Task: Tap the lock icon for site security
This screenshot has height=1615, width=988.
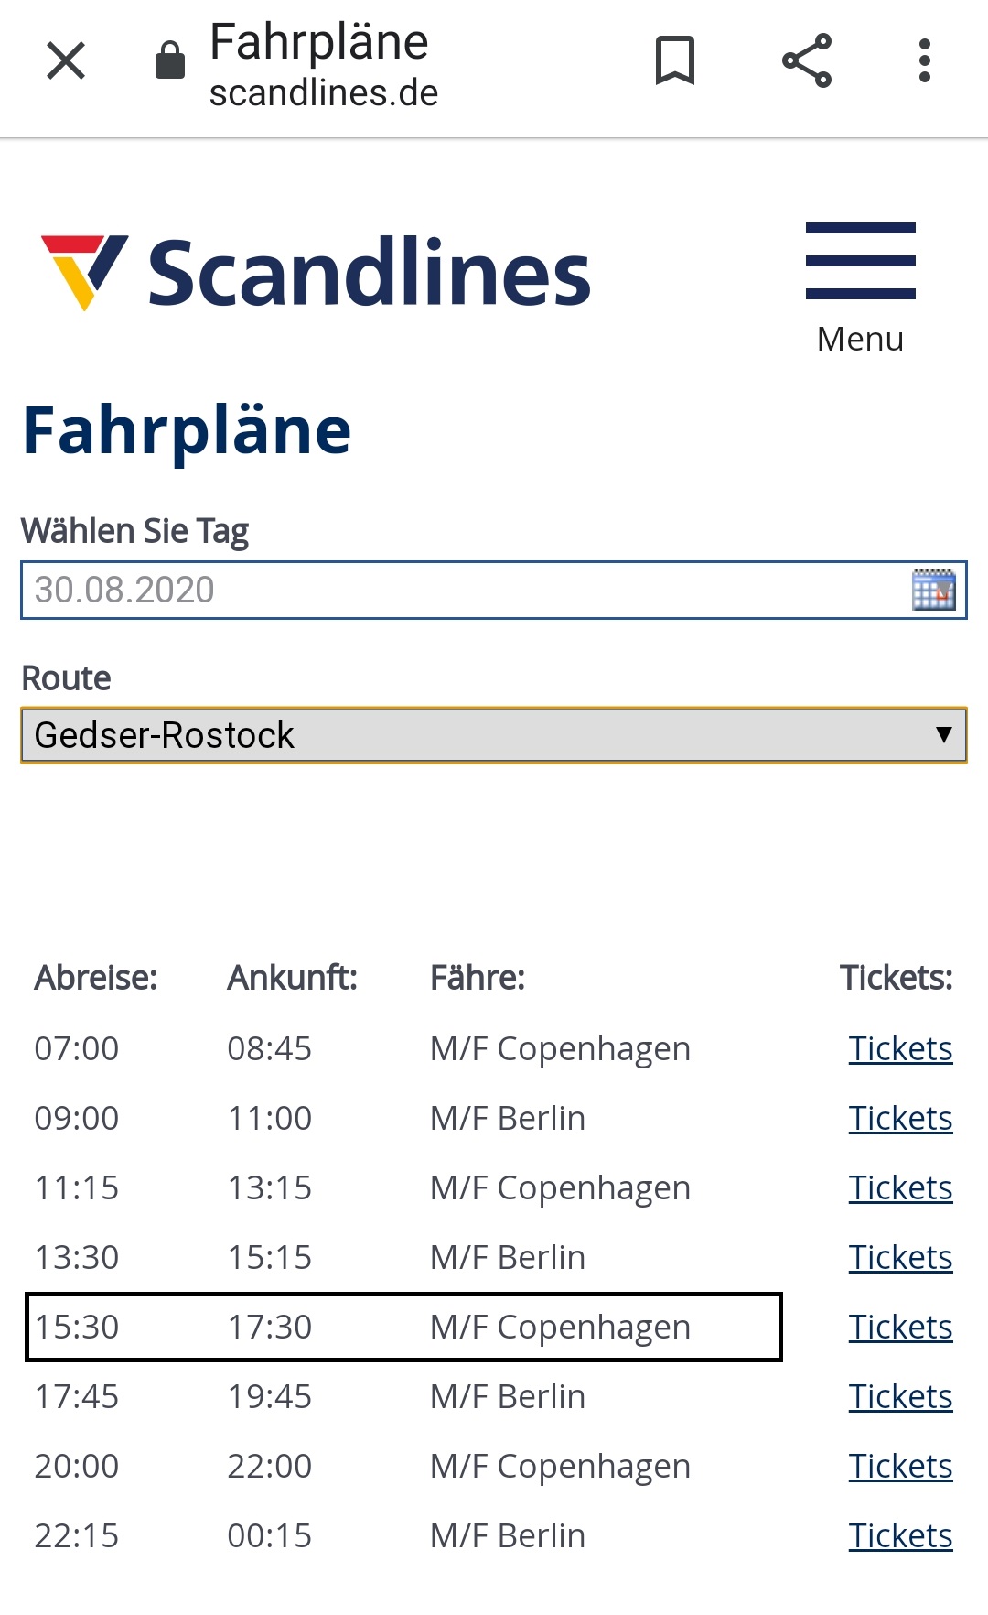Action: coord(170,61)
